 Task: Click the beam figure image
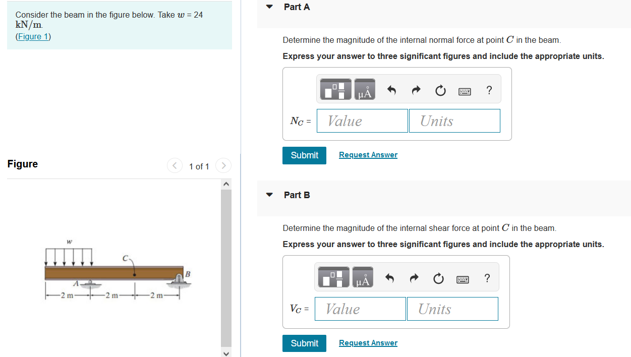click(x=118, y=270)
